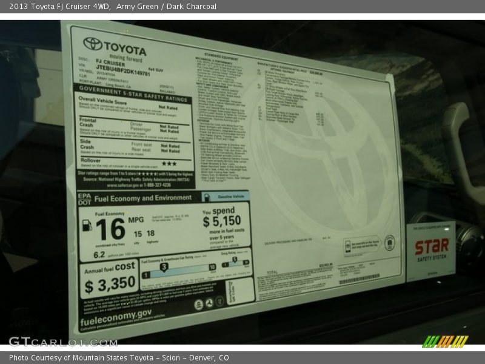Click the 'Overall Vehicle Score' label
The image size is (485, 364).
102,101
